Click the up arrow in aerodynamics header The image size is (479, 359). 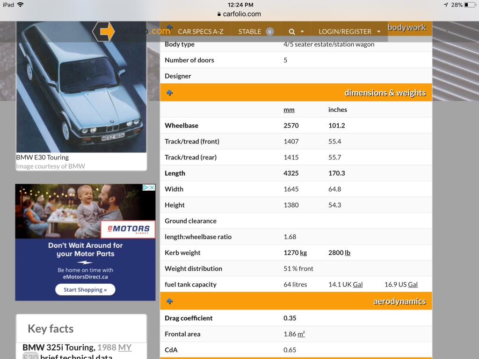(x=169, y=302)
